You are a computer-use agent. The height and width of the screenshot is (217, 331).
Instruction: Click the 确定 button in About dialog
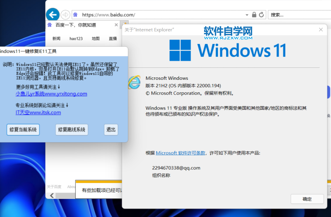pyautogui.click(x=307, y=199)
